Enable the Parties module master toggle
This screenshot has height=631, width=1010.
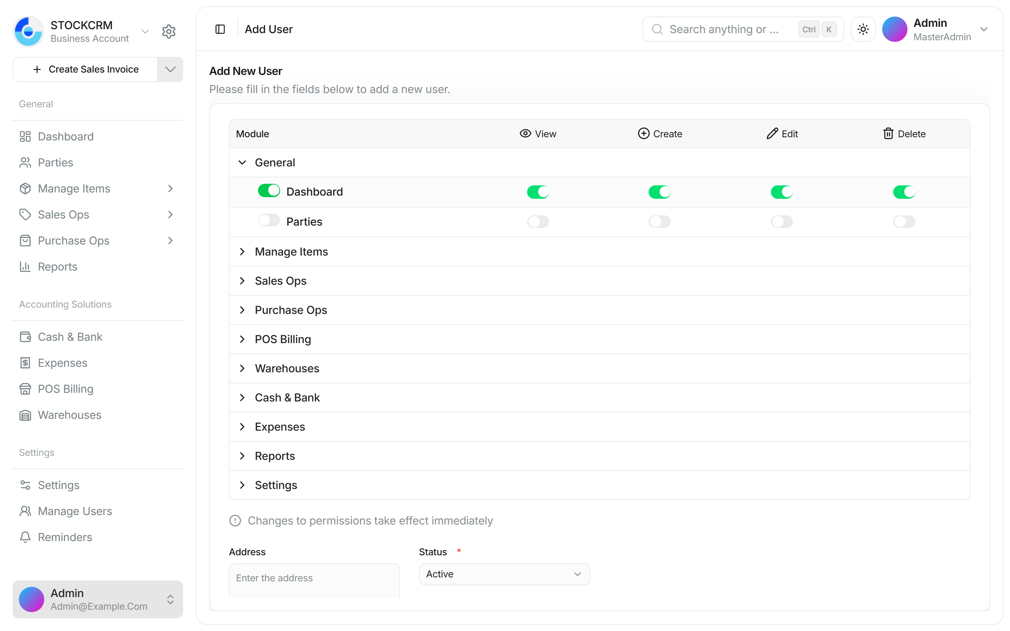coord(269,220)
